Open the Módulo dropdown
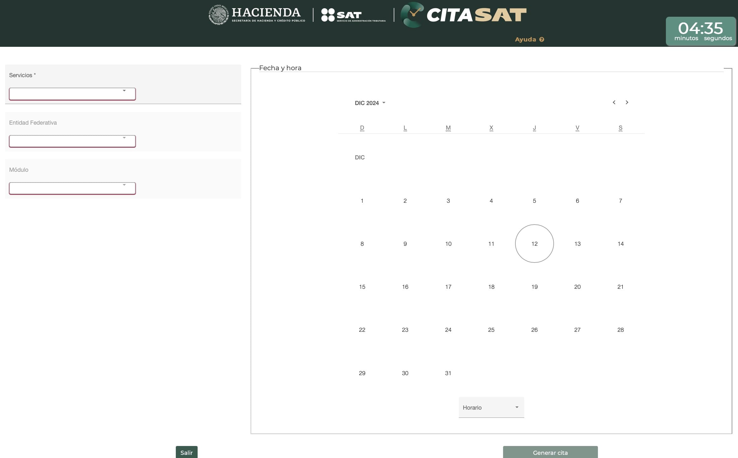 click(72, 188)
